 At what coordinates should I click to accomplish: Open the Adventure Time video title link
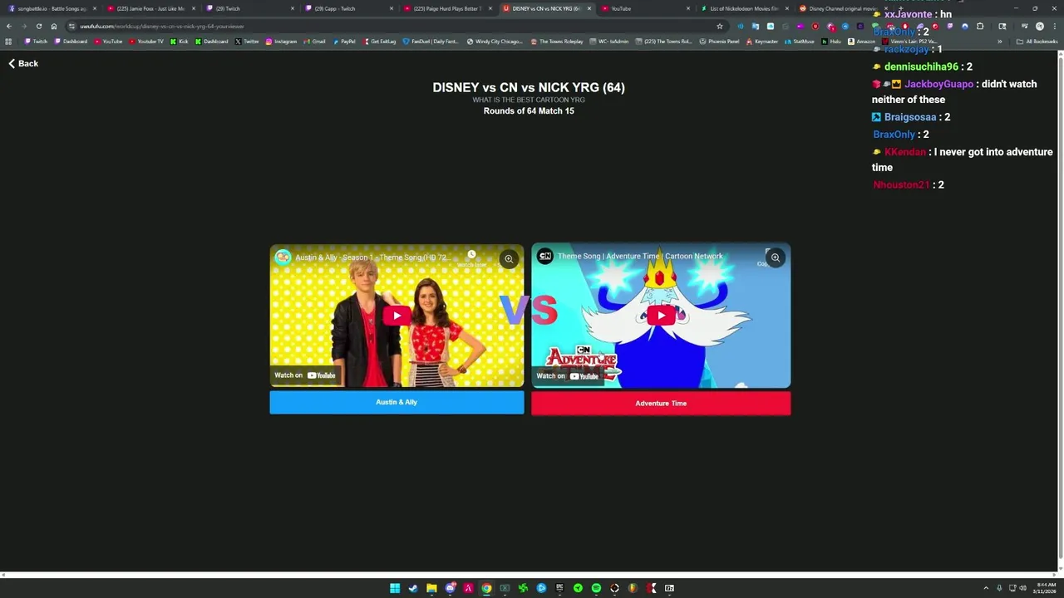tap(640, 256)
